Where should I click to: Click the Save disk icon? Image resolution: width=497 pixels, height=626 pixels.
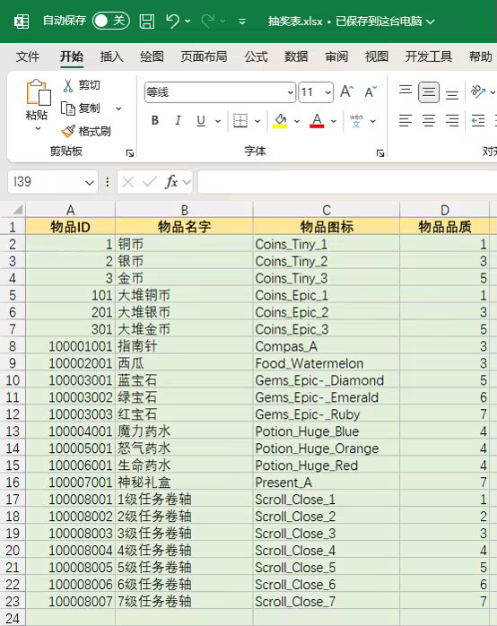click(x=147, y=22)
